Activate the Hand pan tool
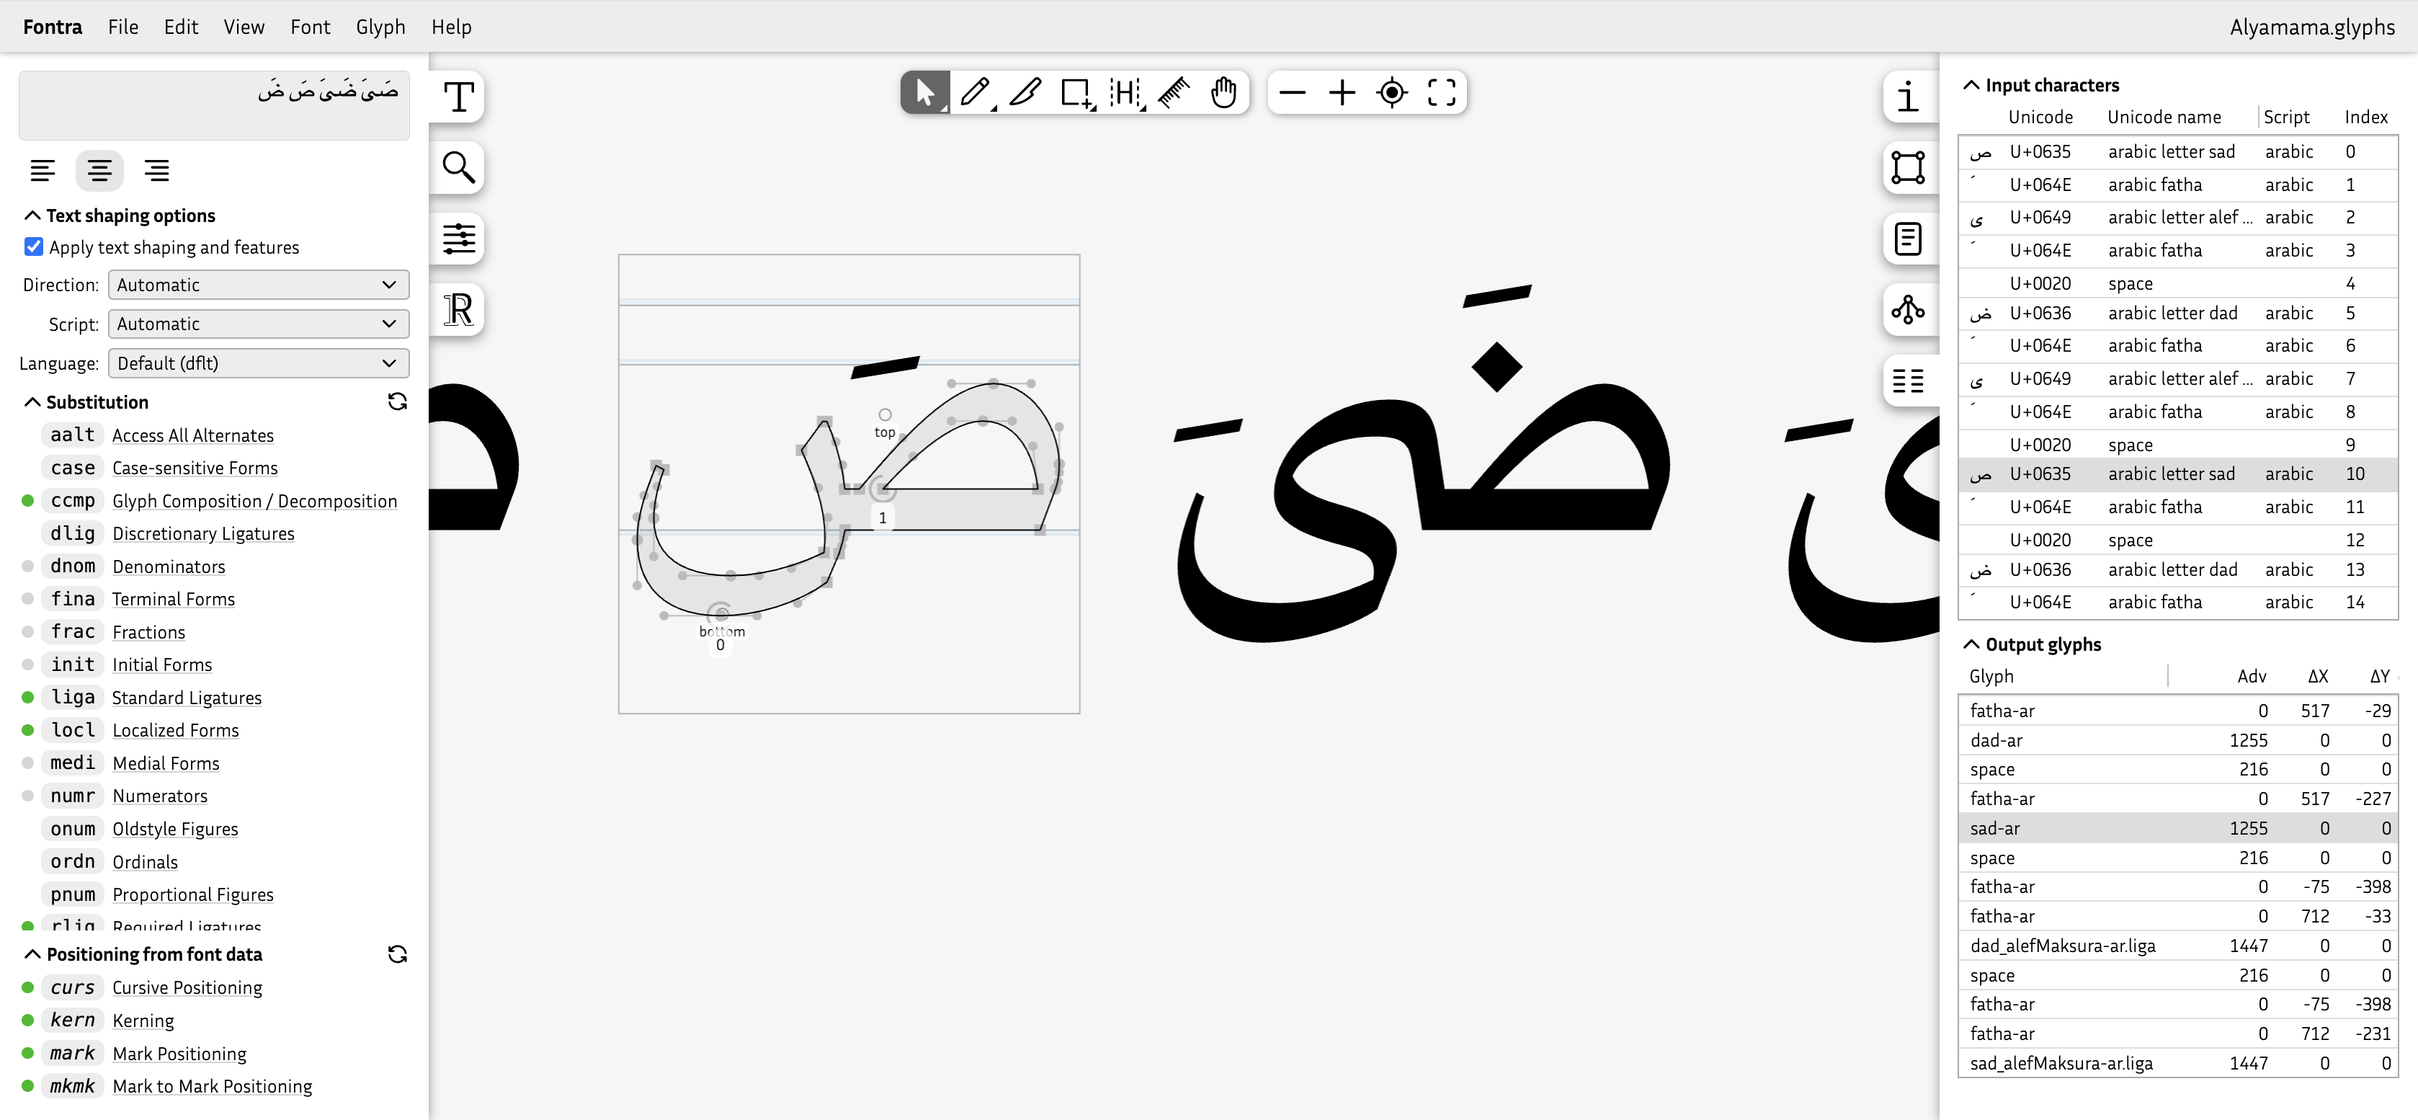The width and height of the screenshot is (2418, 1120). click(1224, 92)
